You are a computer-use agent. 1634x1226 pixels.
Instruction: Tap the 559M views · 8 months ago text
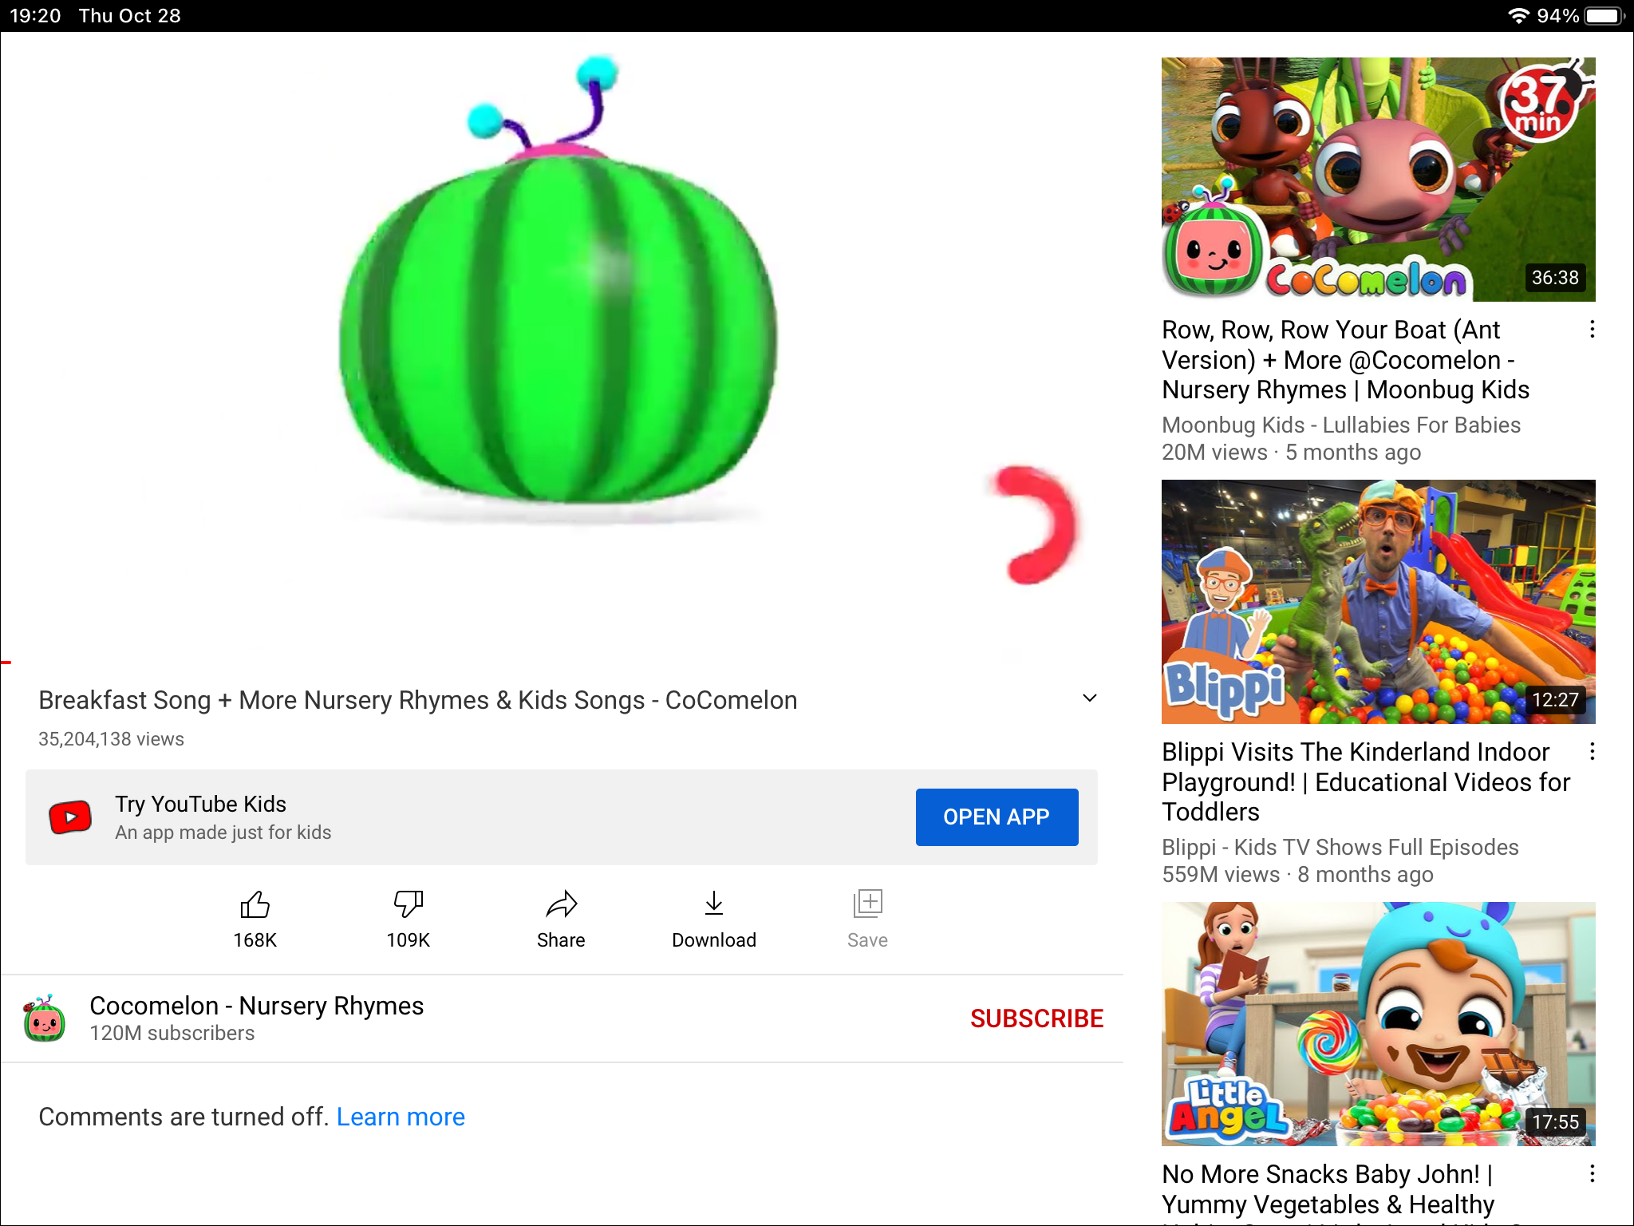[1297, 875]
